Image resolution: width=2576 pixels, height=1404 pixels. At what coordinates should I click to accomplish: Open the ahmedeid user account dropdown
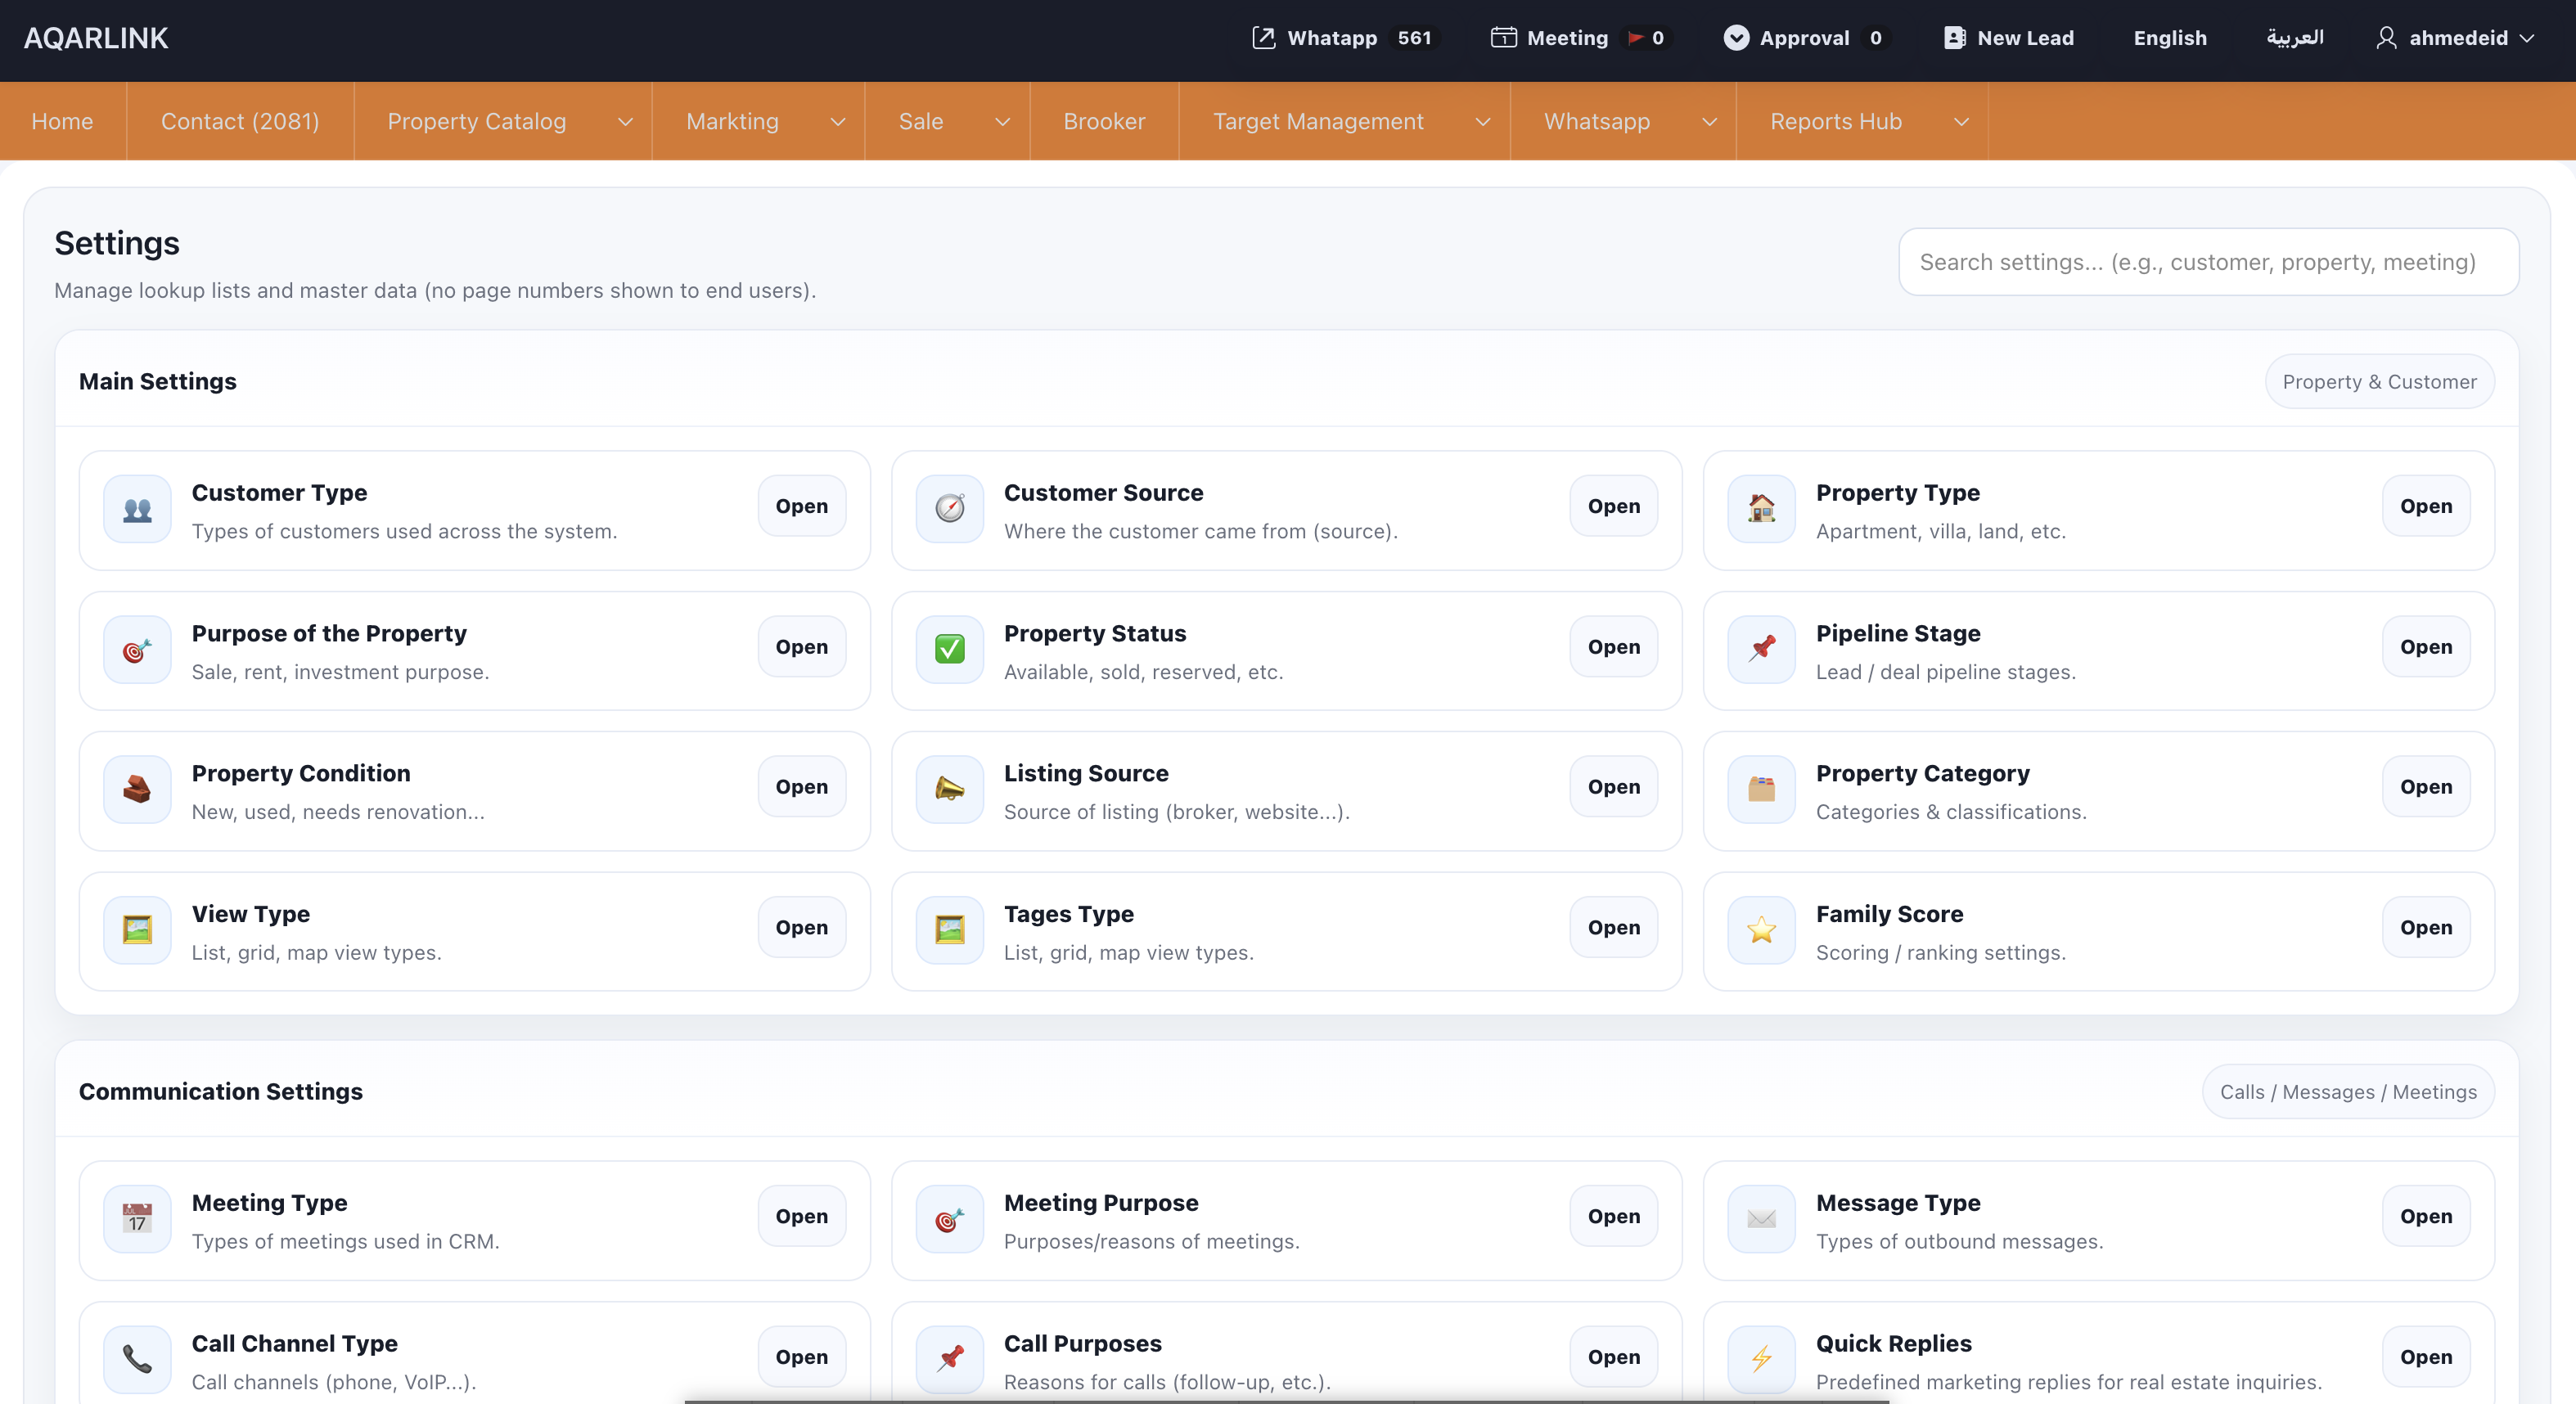click(x=2457, y=38)
